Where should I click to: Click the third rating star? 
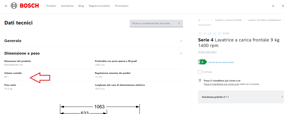point(210,33)
